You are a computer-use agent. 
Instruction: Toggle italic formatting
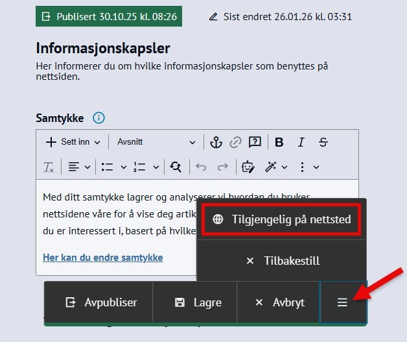(301, 142)
